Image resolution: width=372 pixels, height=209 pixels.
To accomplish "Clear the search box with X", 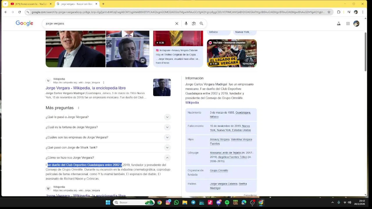I will click(177, 24).
